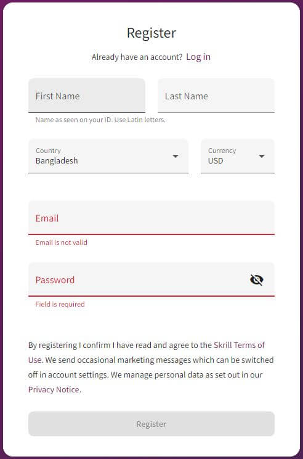Open the Skrill Terms of Use link
This screenshot has height=459, width=303.
tap(147, 352)
